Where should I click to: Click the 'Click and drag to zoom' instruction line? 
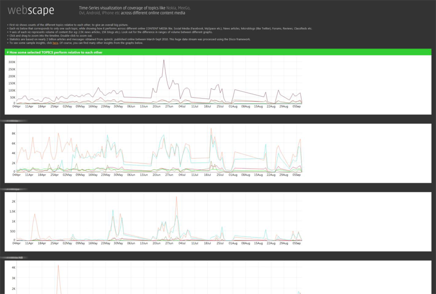tap(50, 35)
